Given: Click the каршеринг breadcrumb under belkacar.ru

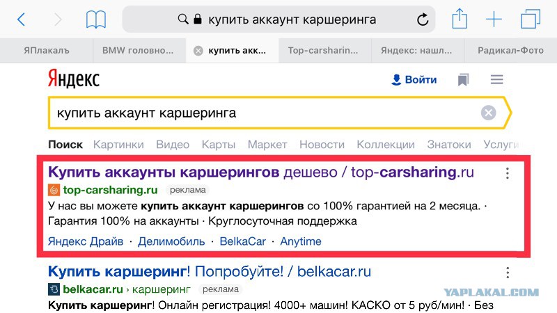Looking at the screenshot, I should 162,289.
